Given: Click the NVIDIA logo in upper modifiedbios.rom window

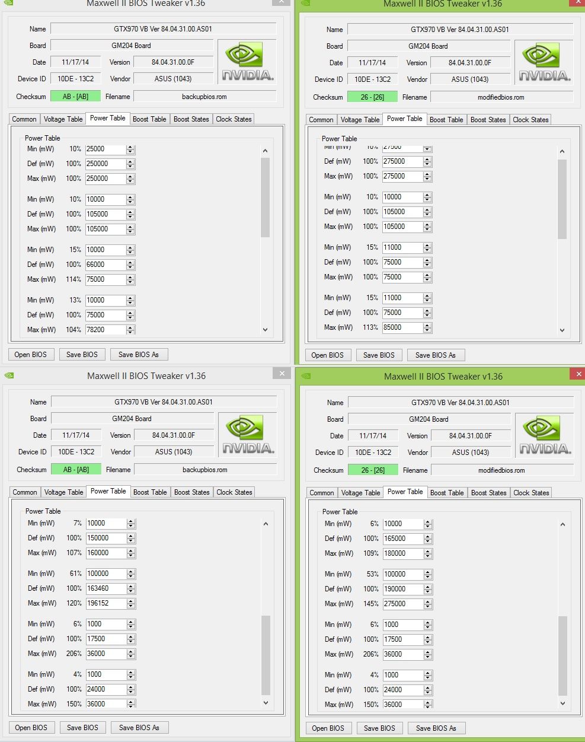Looking at the screenshot, I should 544,63.
